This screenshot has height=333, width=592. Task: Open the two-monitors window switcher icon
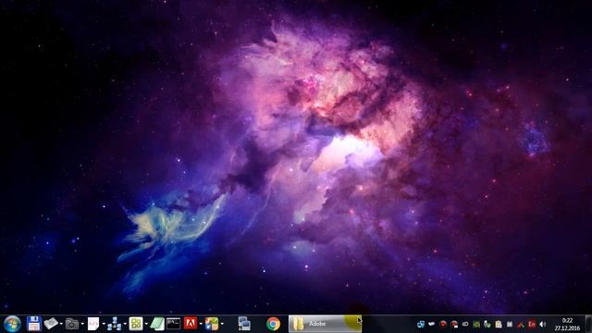pyautogui.click(x=244, y=324)
